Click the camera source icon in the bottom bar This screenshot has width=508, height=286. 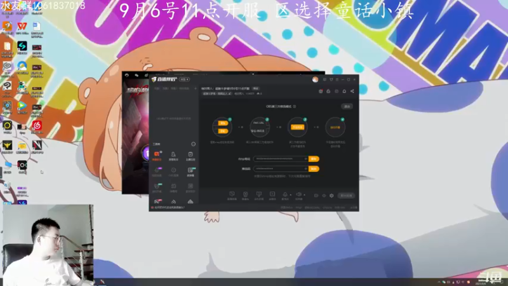(245, 195)
